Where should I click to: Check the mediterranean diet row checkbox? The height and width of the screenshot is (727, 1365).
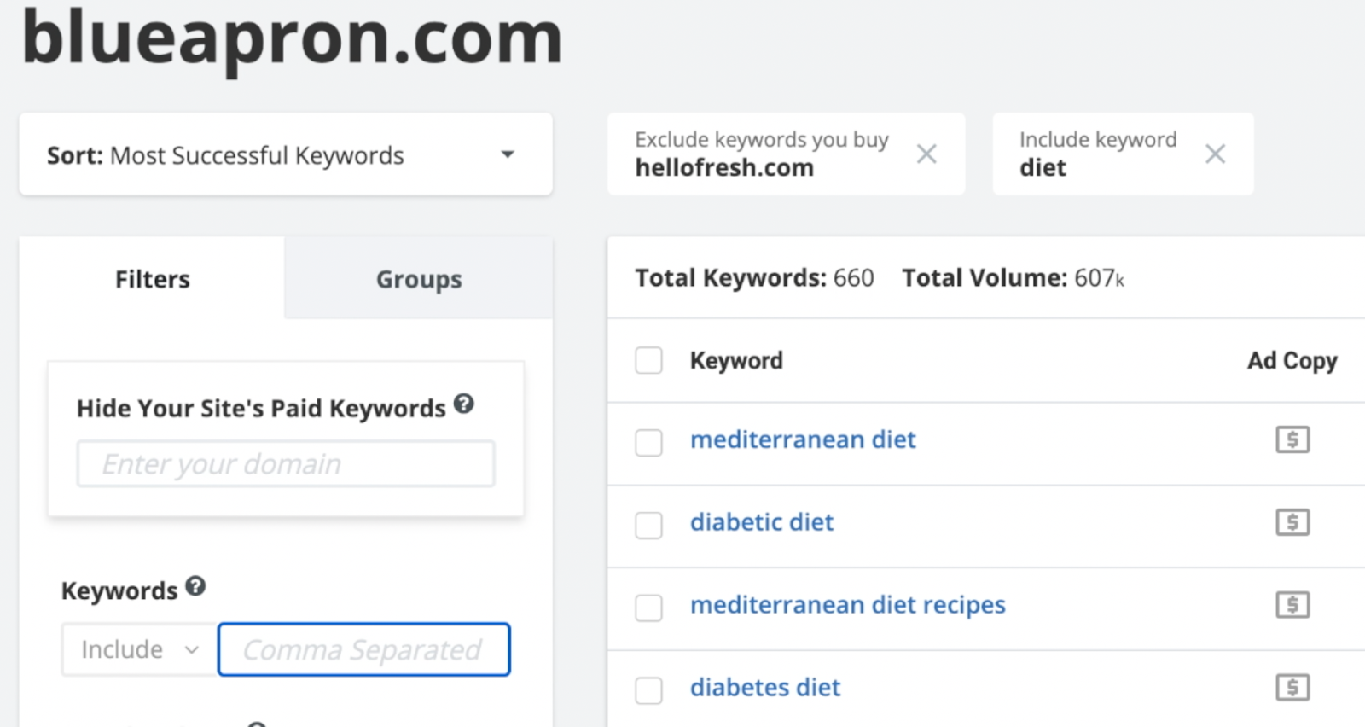click(648, 443)
